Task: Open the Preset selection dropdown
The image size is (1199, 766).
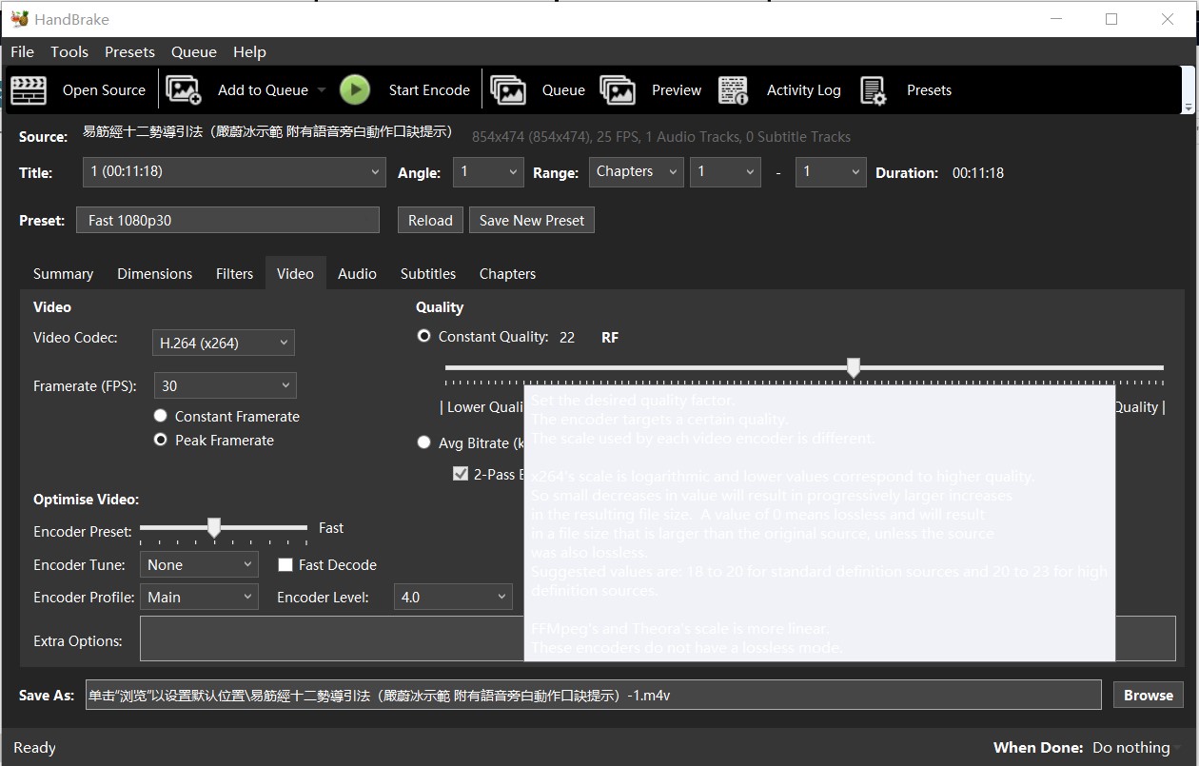Action: pyautogui.click(x=227, y=220)
